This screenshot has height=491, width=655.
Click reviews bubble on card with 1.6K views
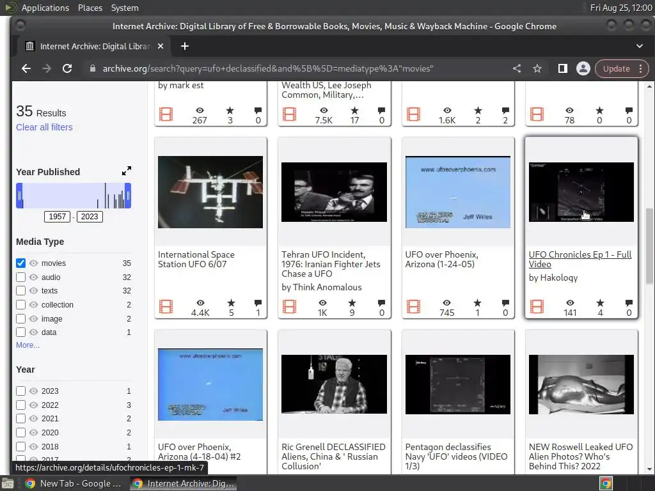click(505, 110)
